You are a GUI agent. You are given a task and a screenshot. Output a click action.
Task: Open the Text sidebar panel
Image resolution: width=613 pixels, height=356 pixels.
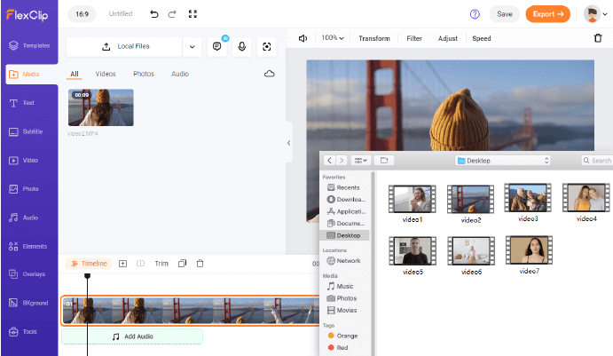pos(22,103)
